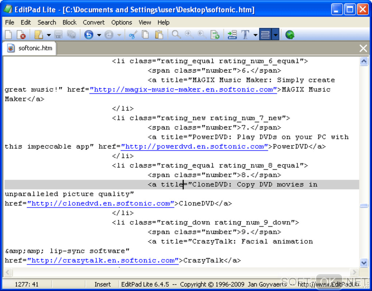Click the Copy toolbar icon
The width and height of the screenshot is (372, 291).
pyautogui.click(x=145, y=35)
